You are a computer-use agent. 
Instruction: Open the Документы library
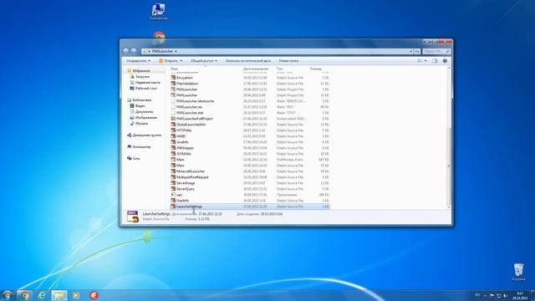coord(145,111)
